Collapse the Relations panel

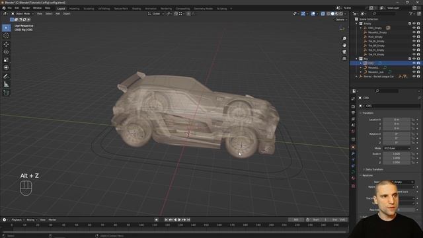367,175
